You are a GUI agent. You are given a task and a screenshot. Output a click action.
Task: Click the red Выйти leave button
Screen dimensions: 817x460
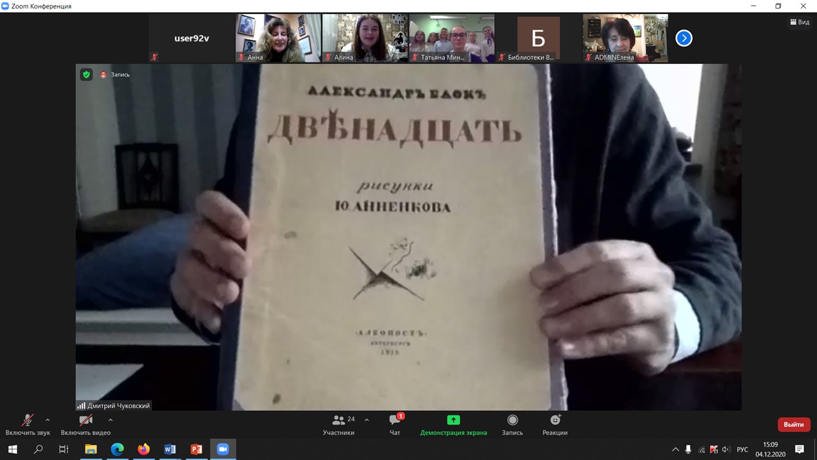point(793,424)
